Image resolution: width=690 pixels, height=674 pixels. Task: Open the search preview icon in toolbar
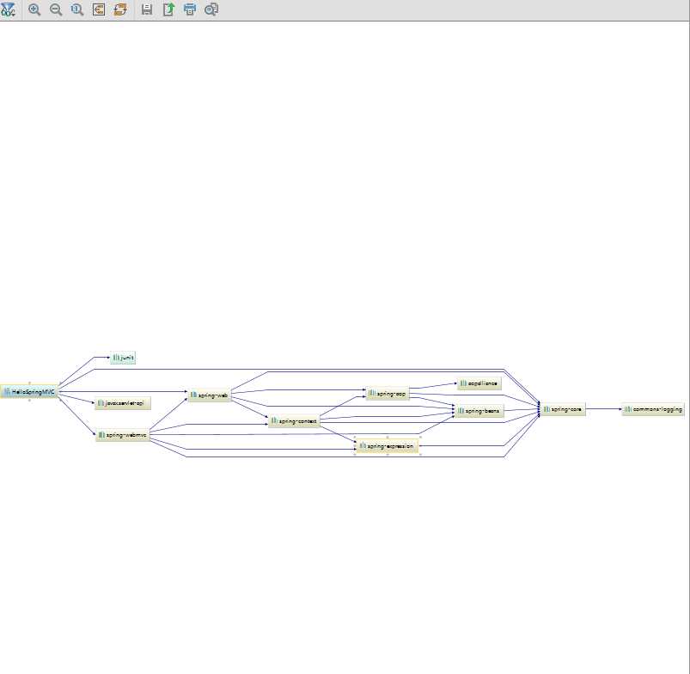click(x=211, y=9)
